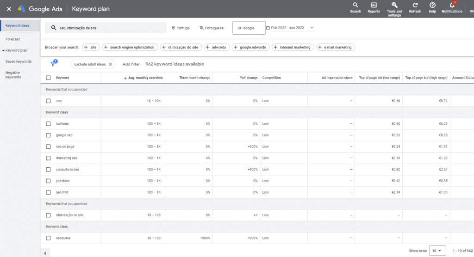Open Forecast in the sidebar
This screenshot has height=257, width=474.
(12, 39)
